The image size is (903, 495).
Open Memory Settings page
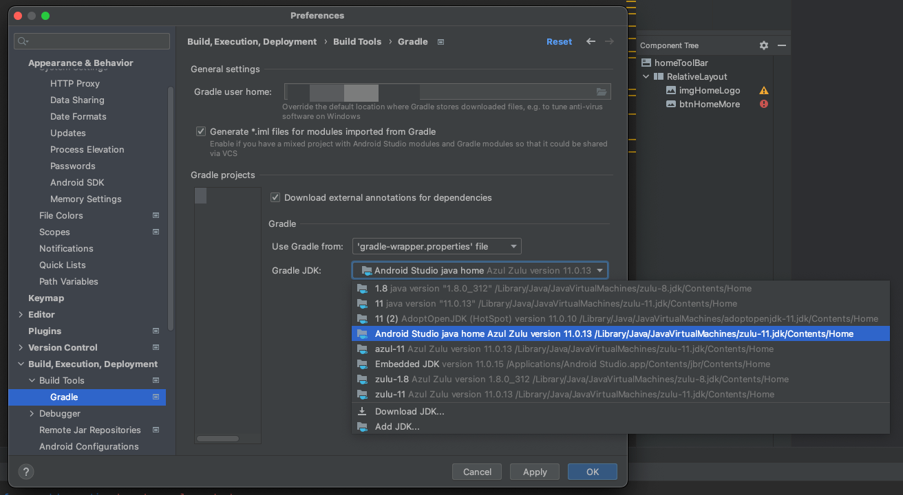(86, 199)
